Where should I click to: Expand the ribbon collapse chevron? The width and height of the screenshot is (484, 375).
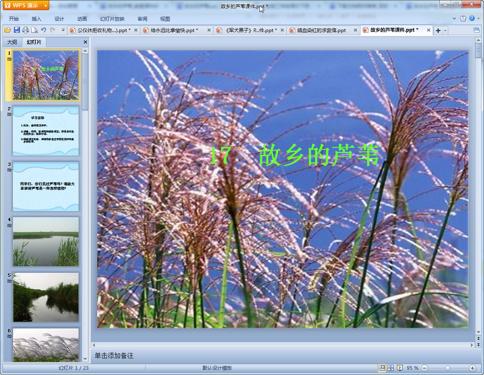(x=454, y=19)
